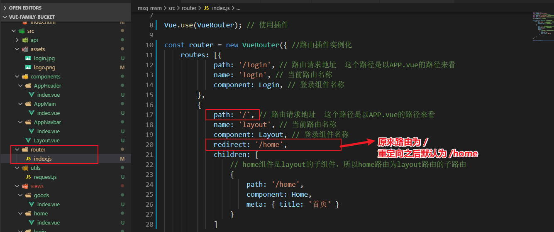The width and height of the screenshot is (554, 232).
Task: Click the Vue icon of Layout.vue
Action: 28,141
